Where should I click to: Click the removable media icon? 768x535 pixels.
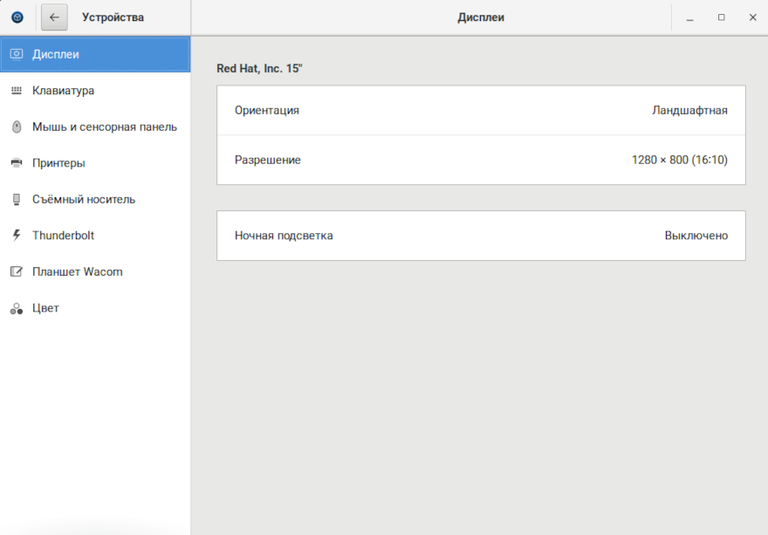16,200
